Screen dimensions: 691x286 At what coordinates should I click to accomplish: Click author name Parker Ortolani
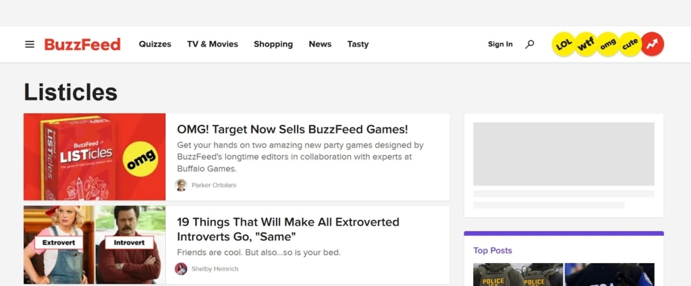(x=214, y=185)
